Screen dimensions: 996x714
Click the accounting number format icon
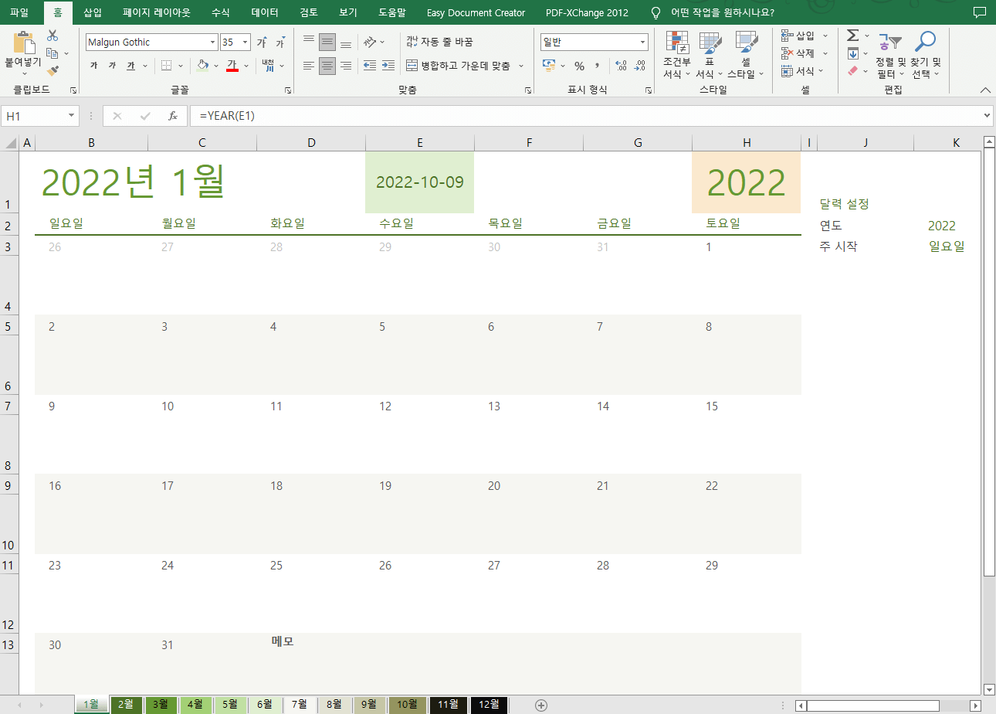click(x=549, y=66)
